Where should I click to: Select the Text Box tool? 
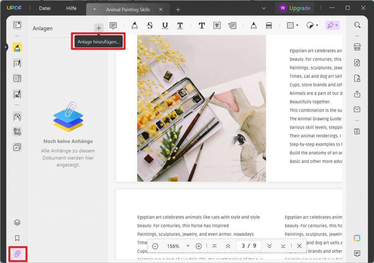pyautogui.click(x=217, y=25)
